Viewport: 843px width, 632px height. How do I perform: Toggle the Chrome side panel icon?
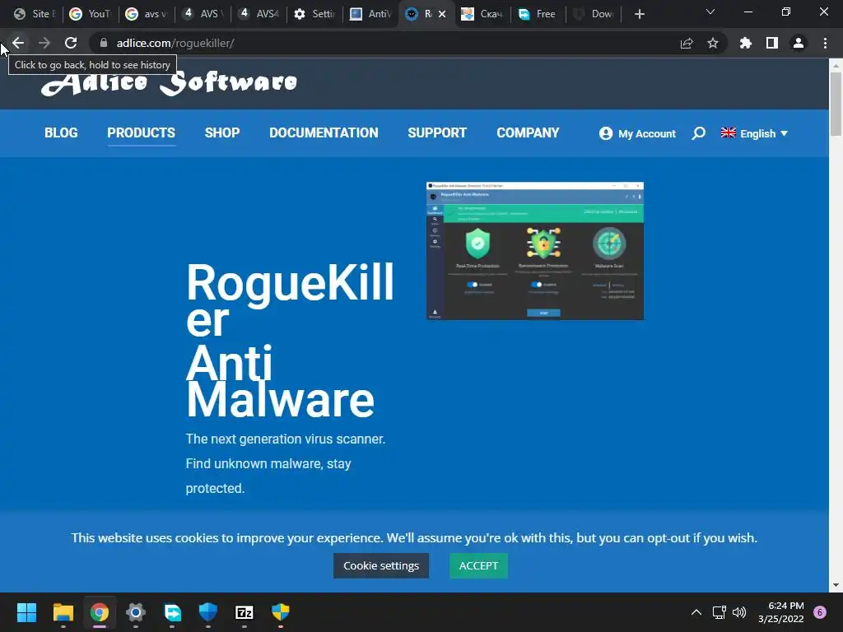(772, 43)
